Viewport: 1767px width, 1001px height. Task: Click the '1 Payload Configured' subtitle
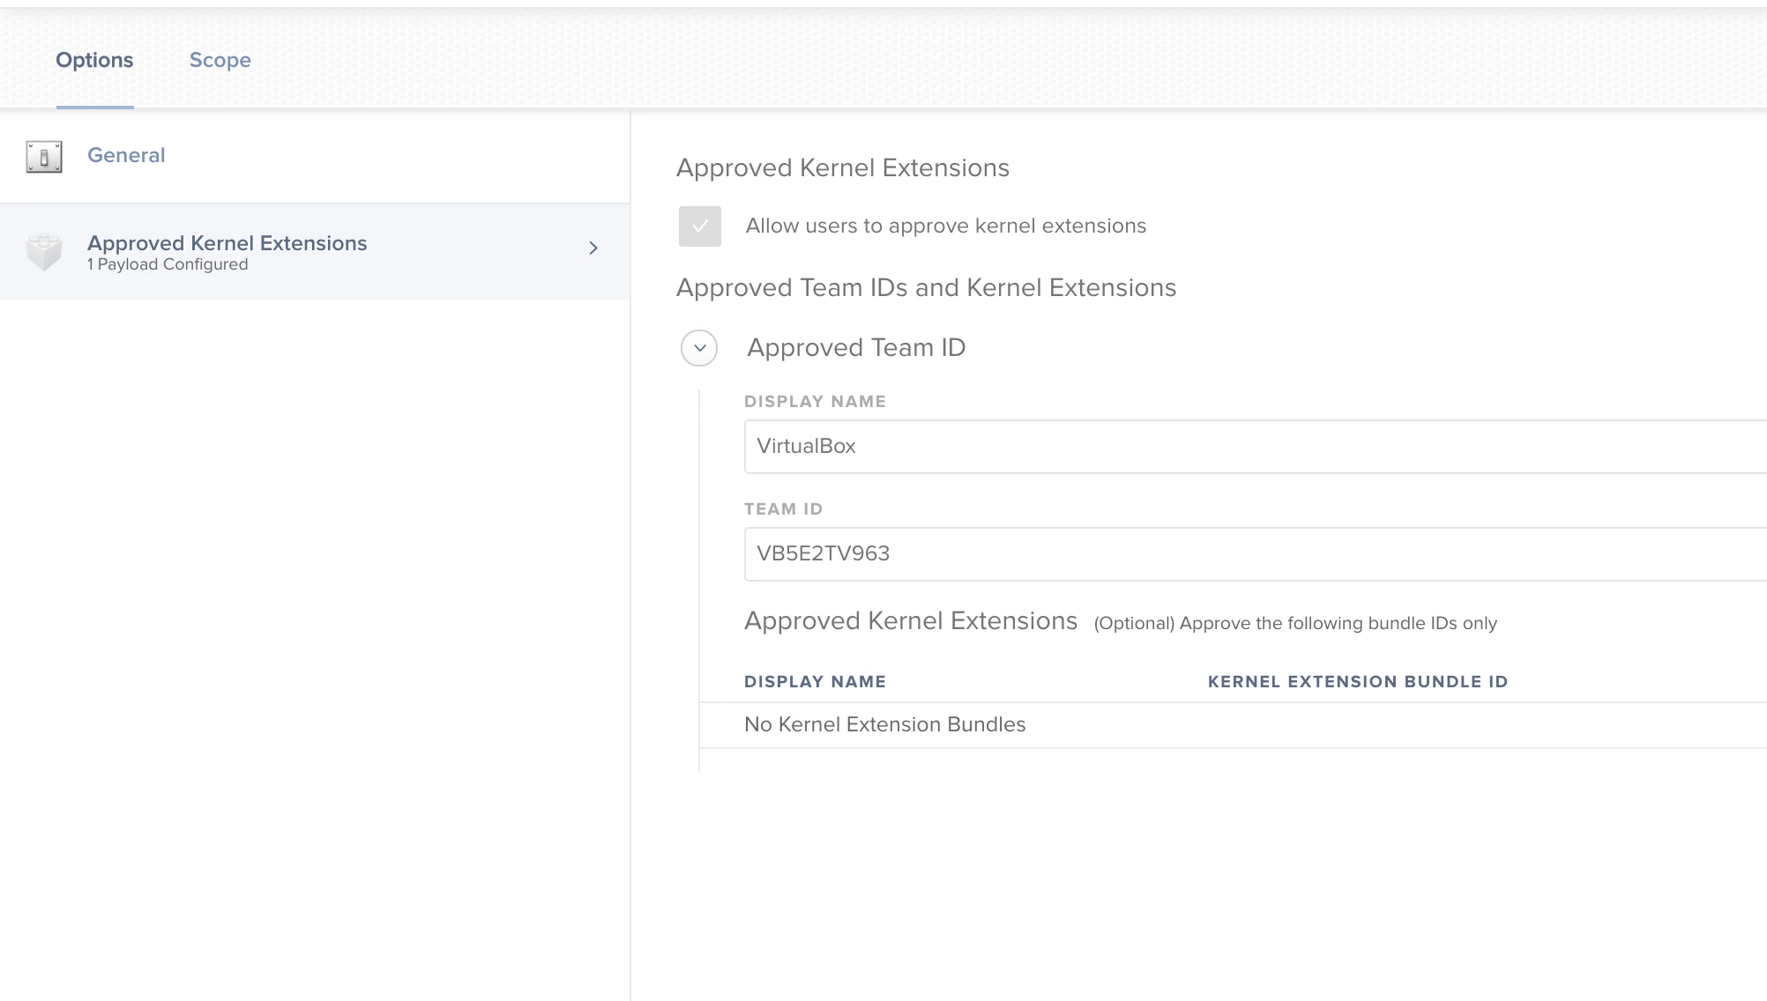(x=168, y=264)
